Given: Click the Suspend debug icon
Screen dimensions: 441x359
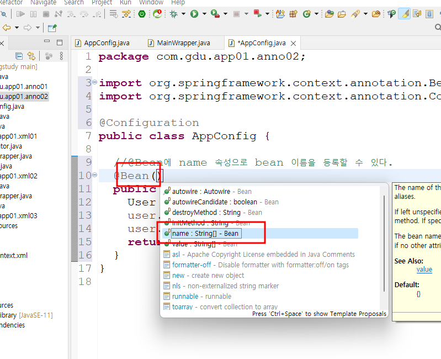Looking at the screenshot, I should 33,13.
